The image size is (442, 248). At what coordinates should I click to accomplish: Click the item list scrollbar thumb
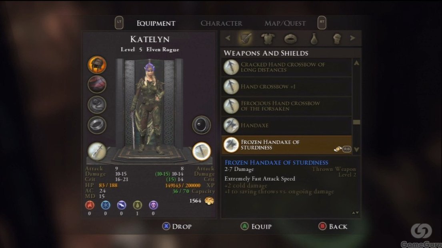click(356, 122)
